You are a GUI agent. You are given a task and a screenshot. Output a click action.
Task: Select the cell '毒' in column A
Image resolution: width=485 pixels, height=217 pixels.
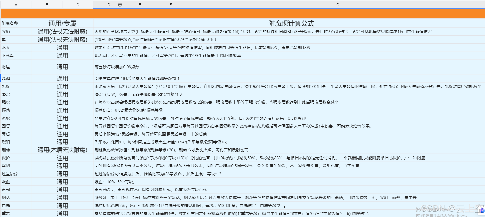point(16,40)
